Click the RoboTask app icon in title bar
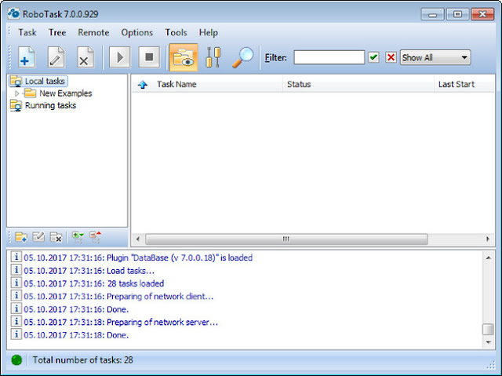The image size is (502, 376). (x=14, y=14)
